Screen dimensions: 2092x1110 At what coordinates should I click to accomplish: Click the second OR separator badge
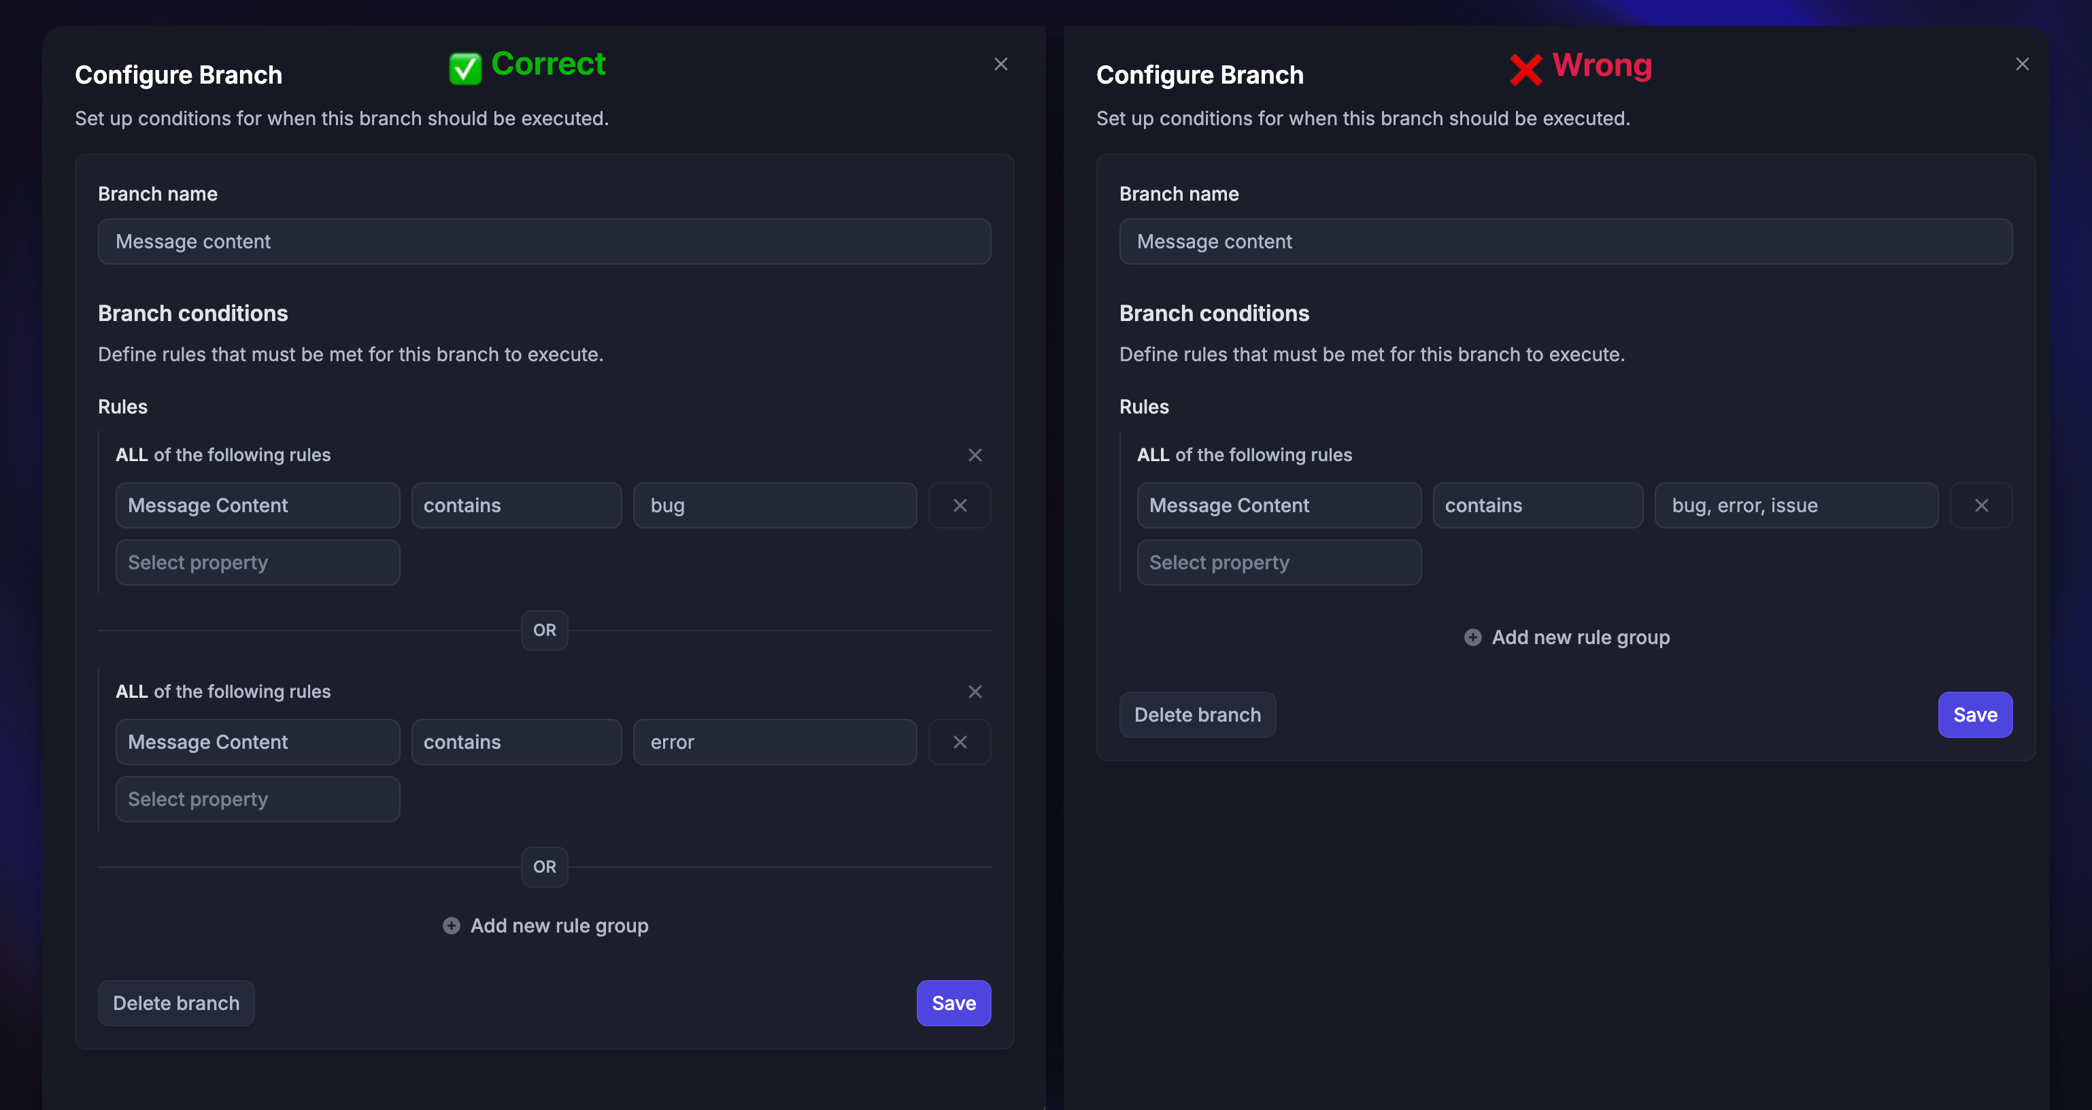[545, 867]
